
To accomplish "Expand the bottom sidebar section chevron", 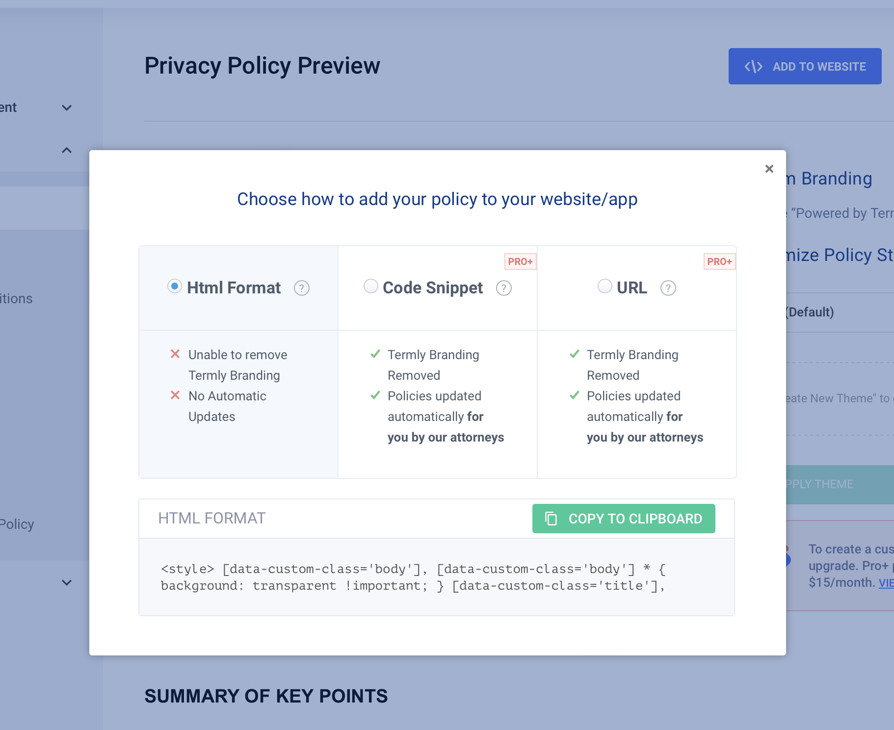I will (67, 582).
